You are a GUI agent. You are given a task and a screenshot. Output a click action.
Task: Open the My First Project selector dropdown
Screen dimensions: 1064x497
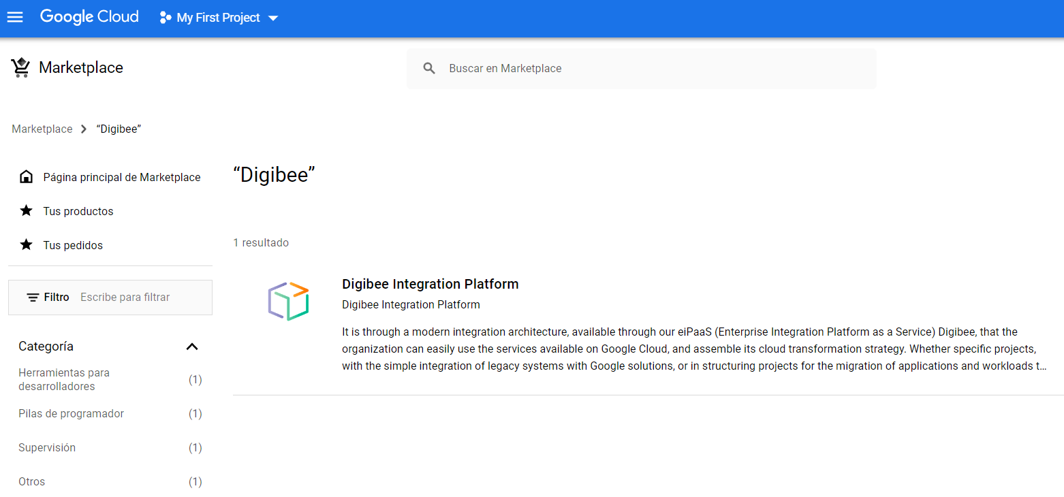coord(273,18)
